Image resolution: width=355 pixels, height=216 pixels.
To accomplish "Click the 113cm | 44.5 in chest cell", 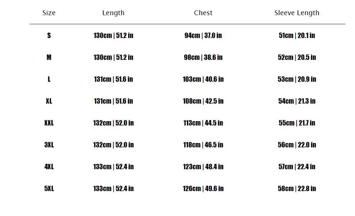I will click(x=203, y=123).
